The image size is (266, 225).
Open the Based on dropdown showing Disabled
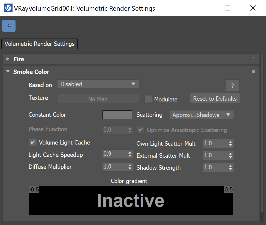[x=98, y=84]
